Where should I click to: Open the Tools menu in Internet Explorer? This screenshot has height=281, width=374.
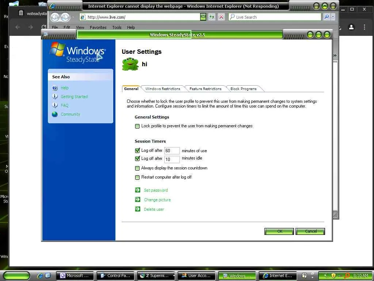pos(117,27)
